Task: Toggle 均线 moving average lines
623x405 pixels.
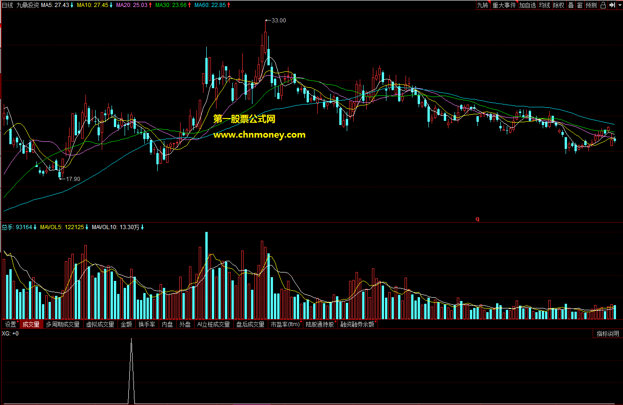Action: 545,6
